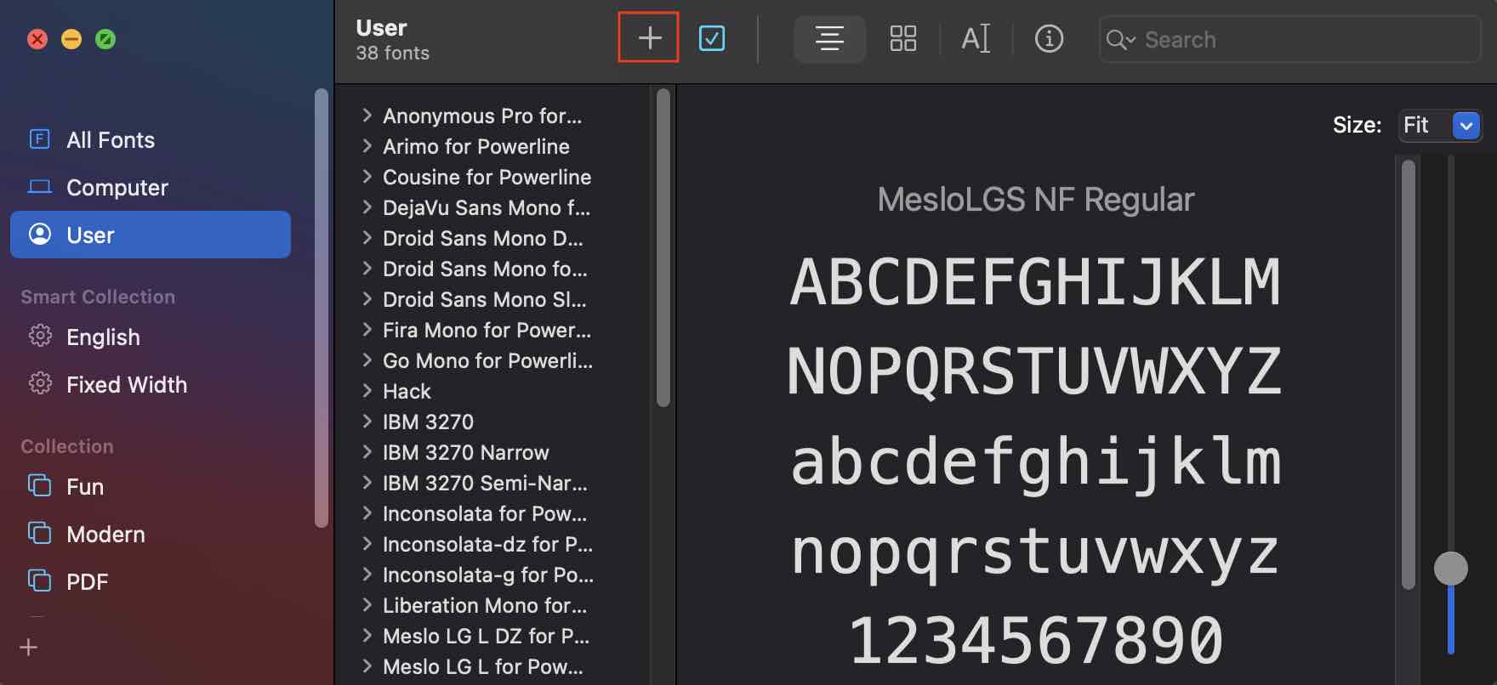Switch to Repertoire grid view
The height and width of the screenshot is (685, 1497).
(902, 38)
